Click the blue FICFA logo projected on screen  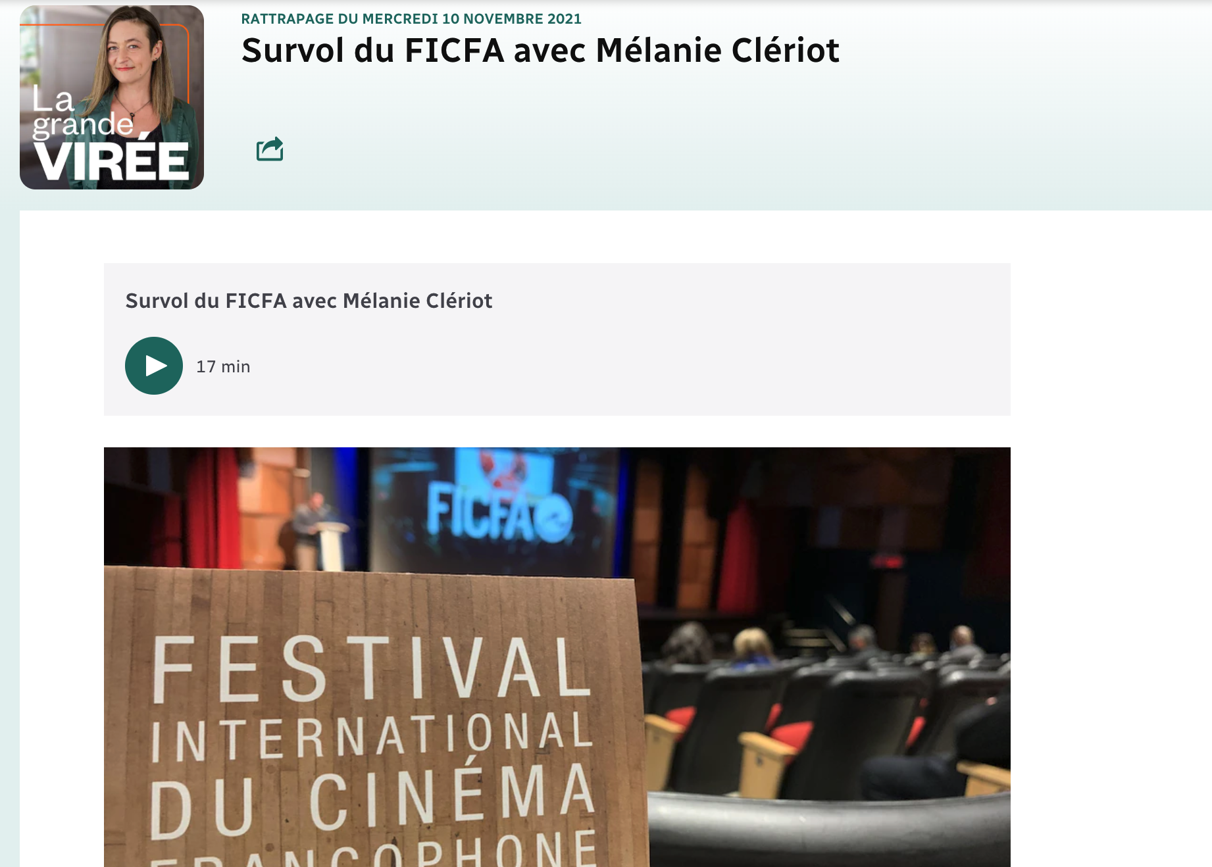[x=499, y=514]
